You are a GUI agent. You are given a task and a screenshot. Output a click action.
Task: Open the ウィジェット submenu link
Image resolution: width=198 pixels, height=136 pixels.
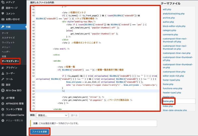coord(8,42)
